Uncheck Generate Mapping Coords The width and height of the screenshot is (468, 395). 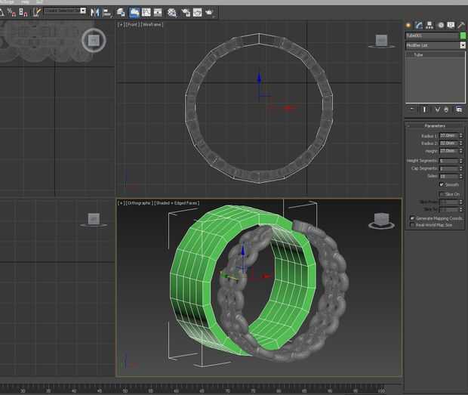pyautogui.click(x=411, y=218)
